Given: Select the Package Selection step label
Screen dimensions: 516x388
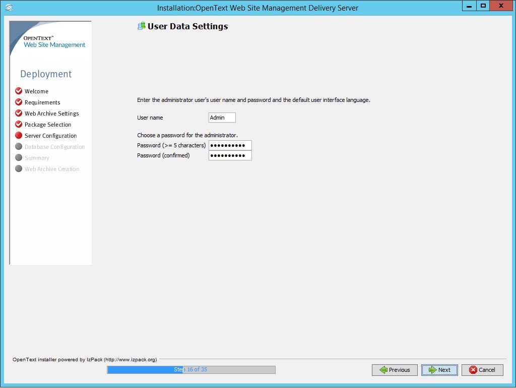Looking at the screenshot, I should (x=48, y=125).
